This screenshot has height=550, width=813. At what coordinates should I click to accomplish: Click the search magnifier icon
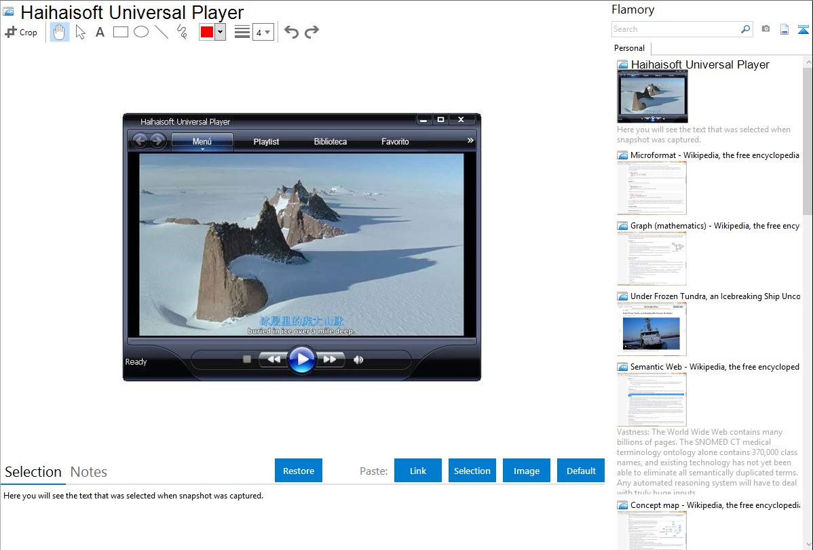coord(746,29)
